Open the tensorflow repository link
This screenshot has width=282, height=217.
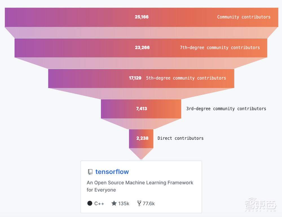[112, 172]
